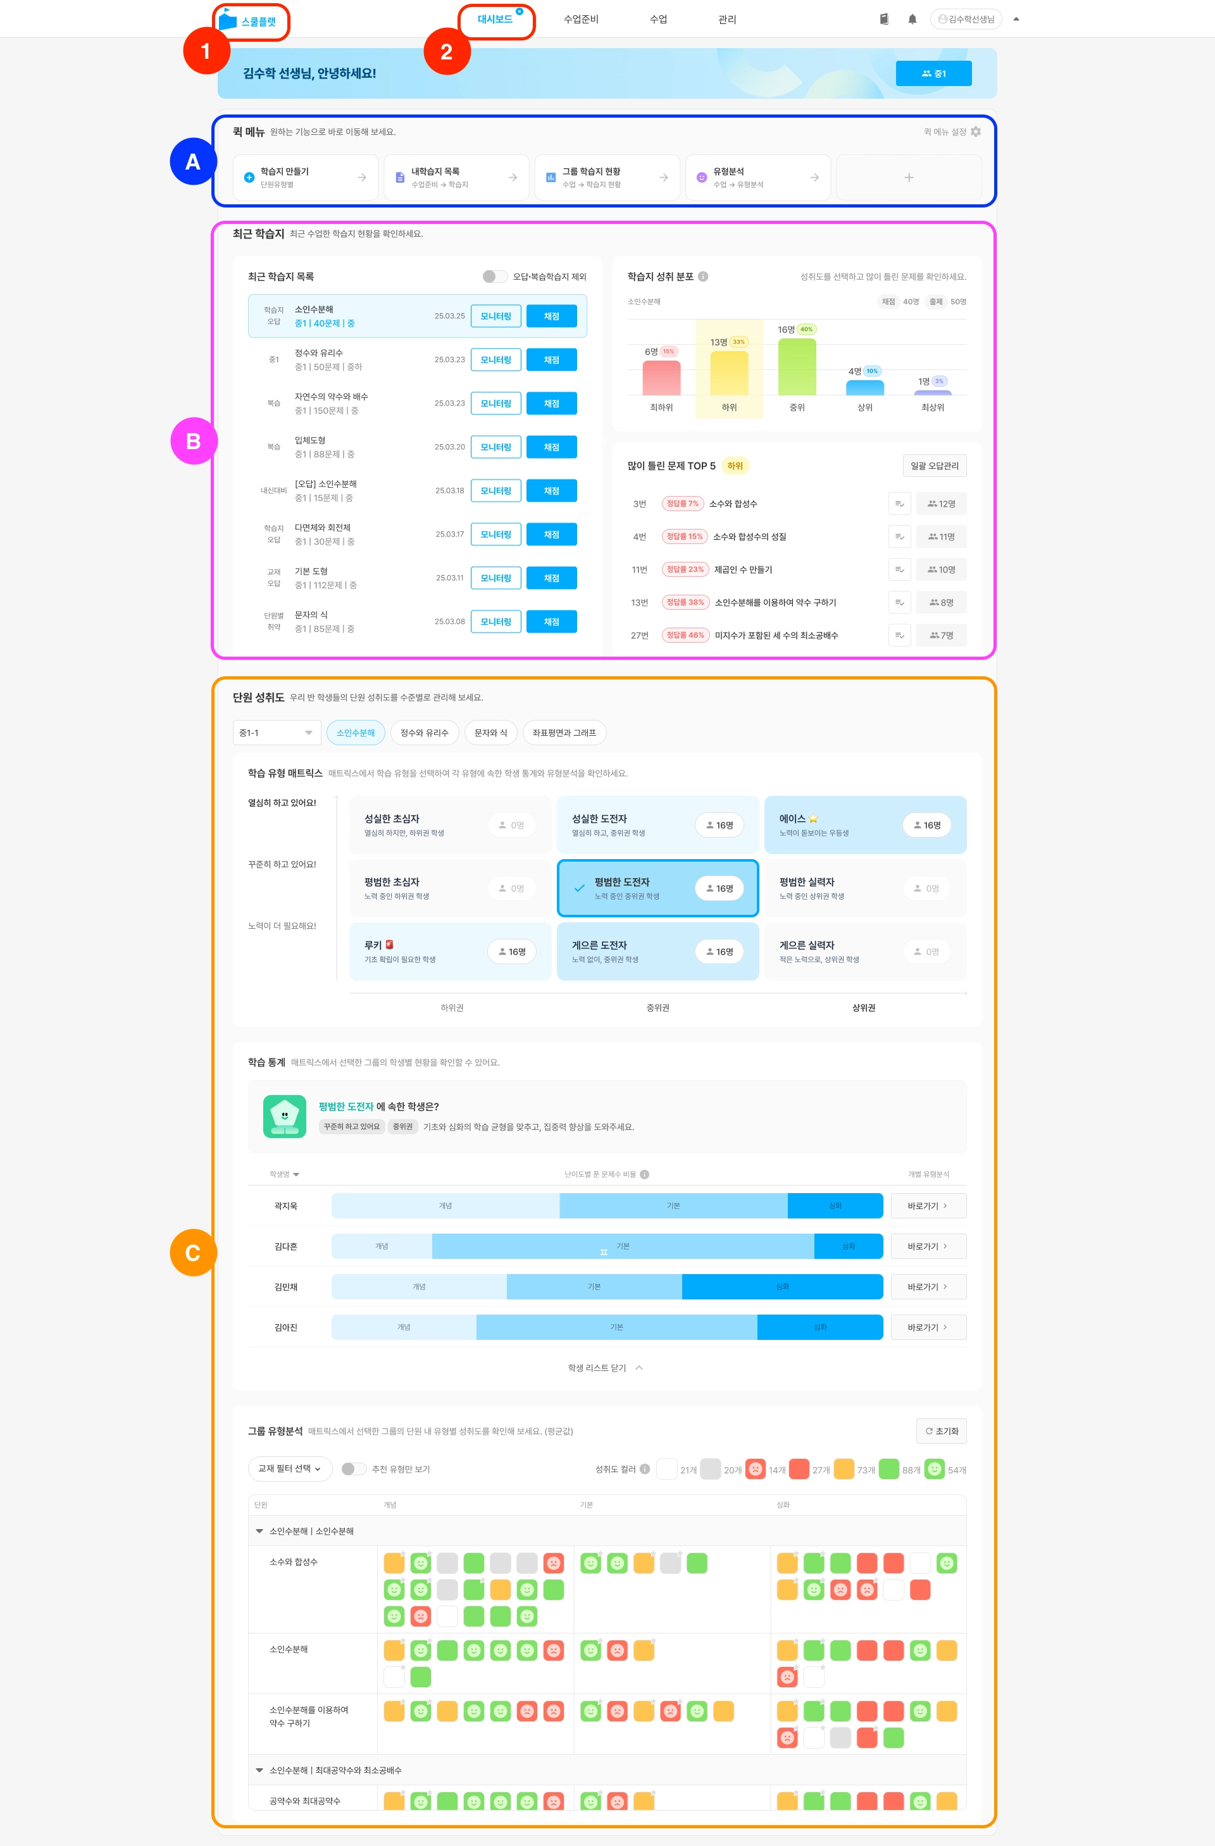The image size is (1215, 1846).
Task: Toggle 오답·복습학습지 제외 switch
Action: [494, 277]
